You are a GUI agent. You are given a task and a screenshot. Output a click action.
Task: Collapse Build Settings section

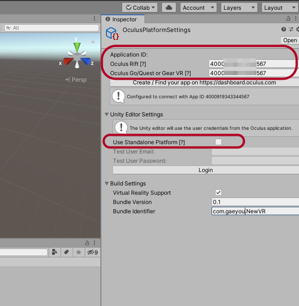pyautogui.click(x=106, y=184)
